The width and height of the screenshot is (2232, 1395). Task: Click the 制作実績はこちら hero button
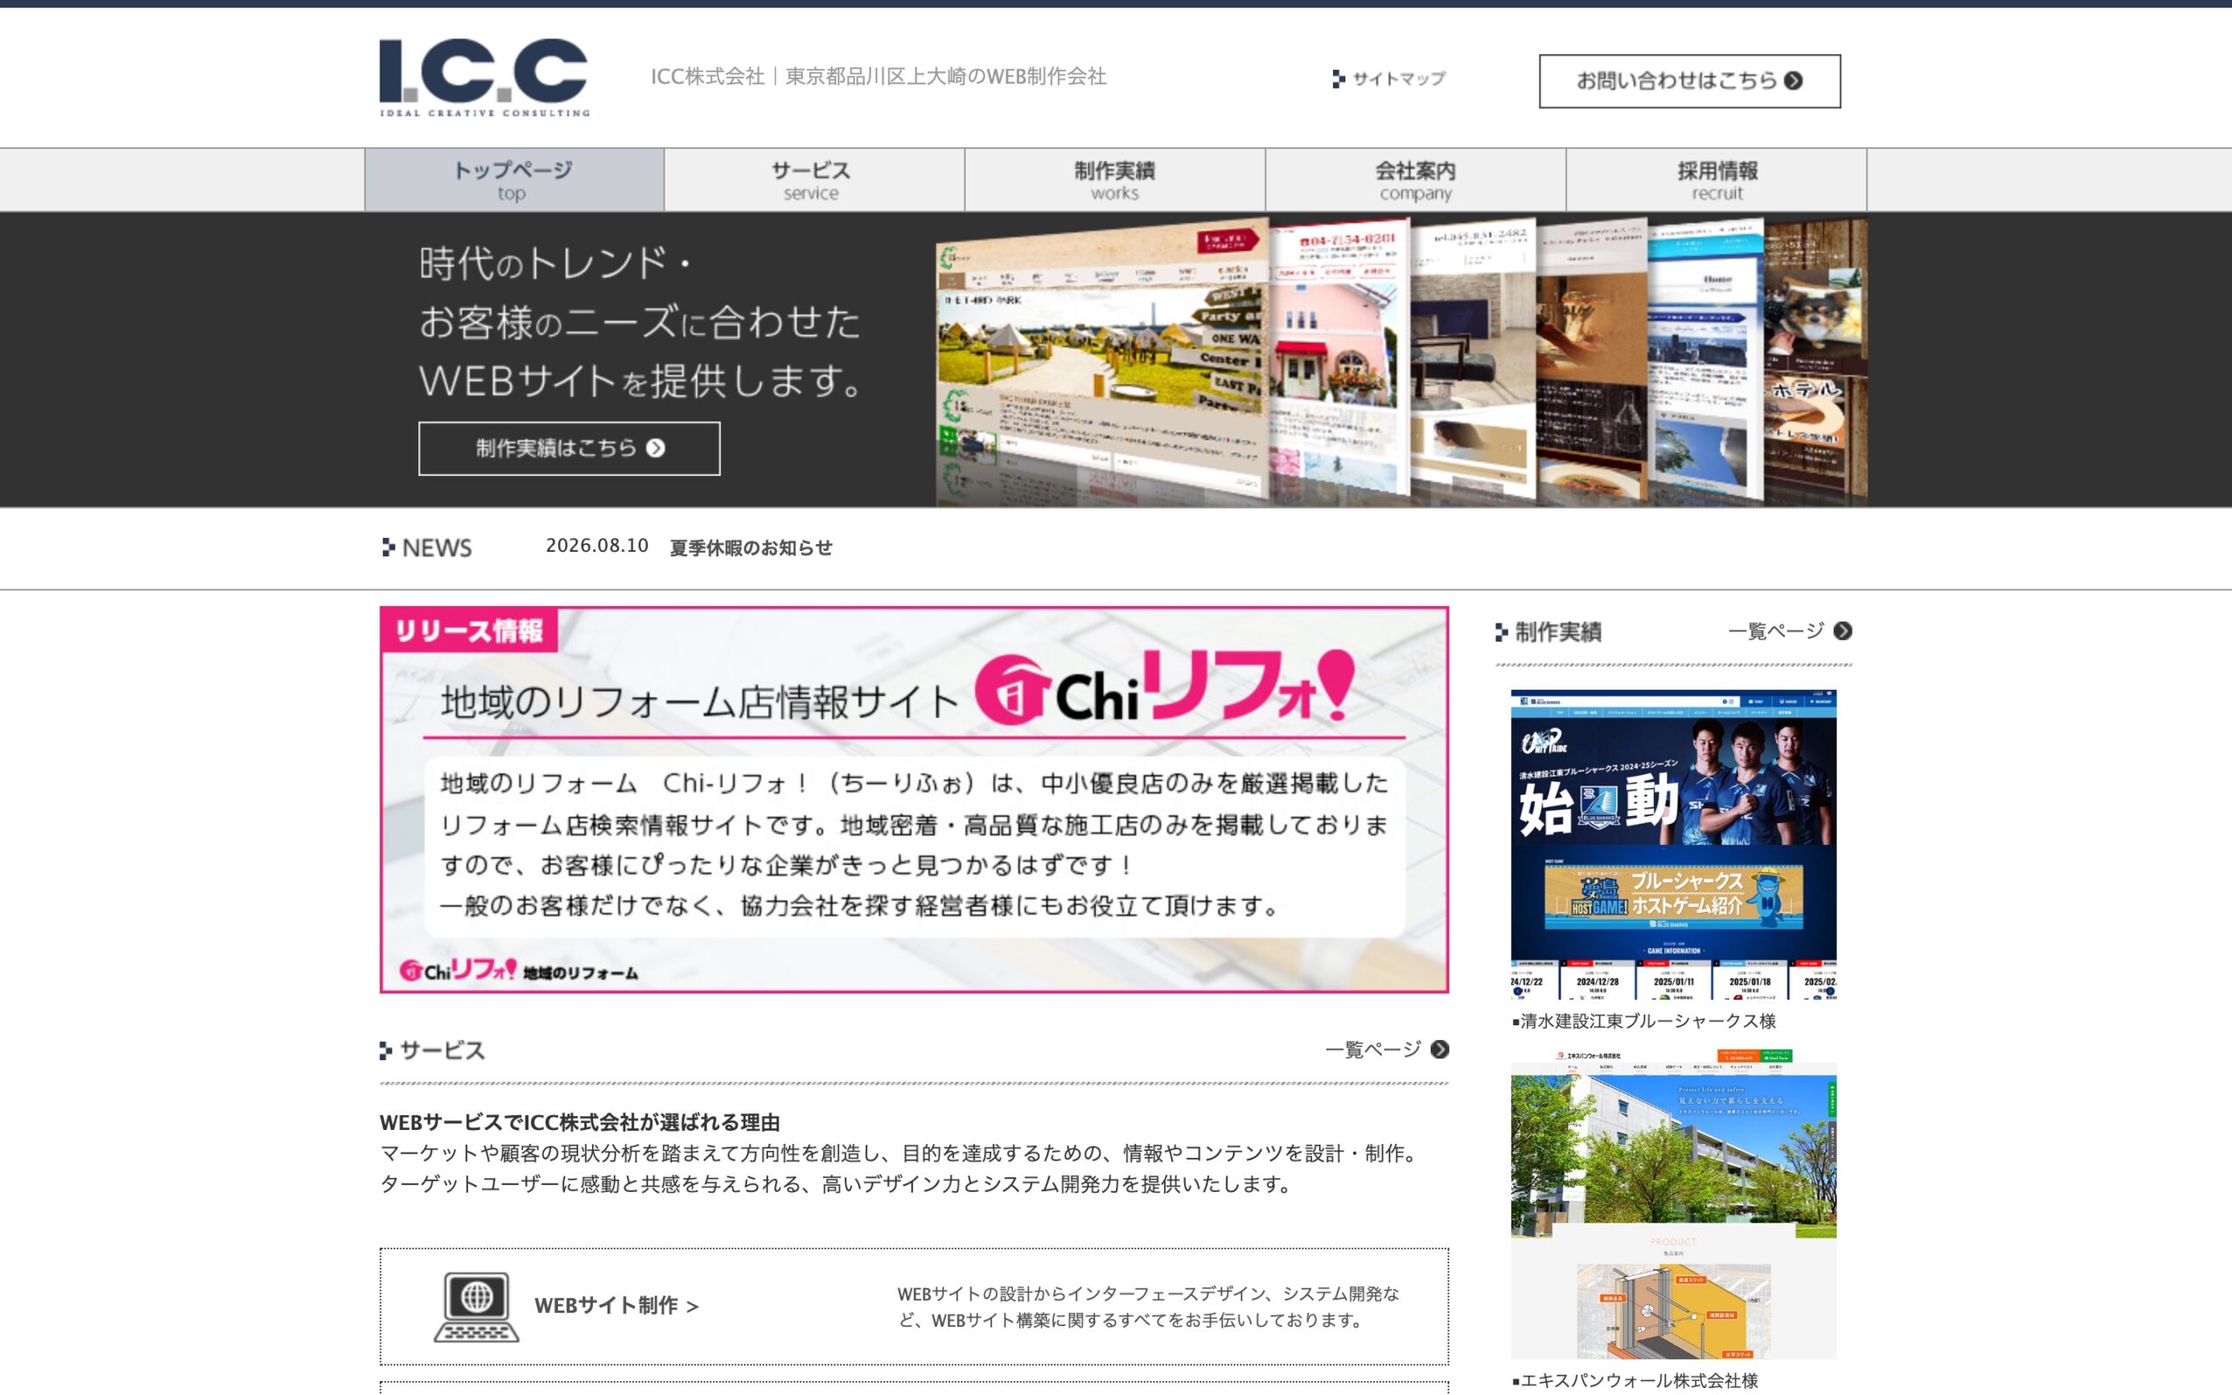569,448
